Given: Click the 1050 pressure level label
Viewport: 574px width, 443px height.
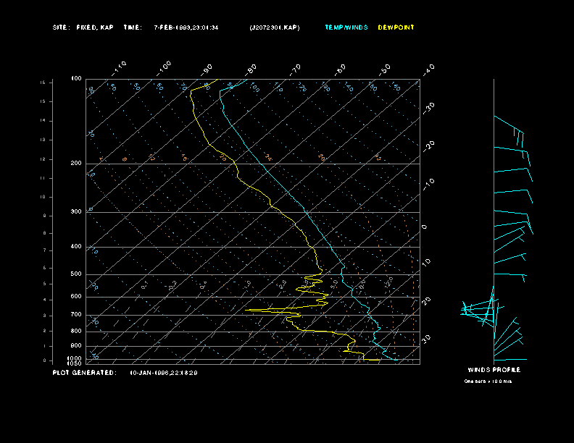Looking at the screenshot, I should pos(75,363).
